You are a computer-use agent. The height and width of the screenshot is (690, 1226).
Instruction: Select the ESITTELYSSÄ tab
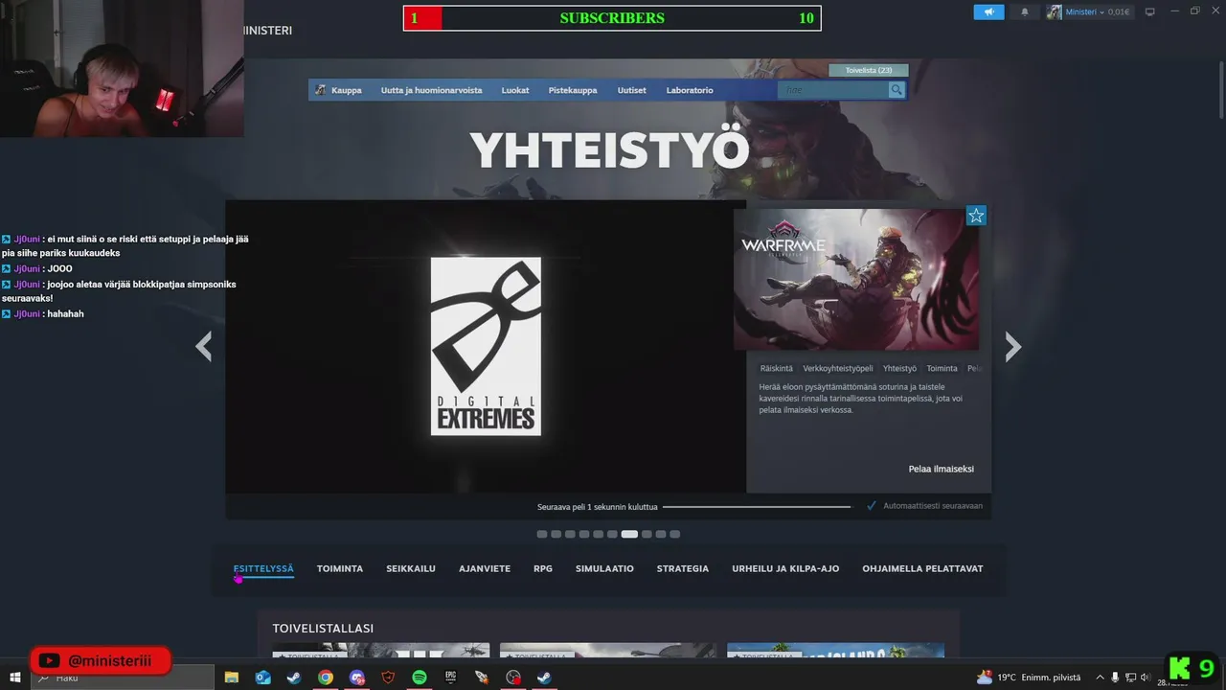pyautogui.click(x=263, y=569)
